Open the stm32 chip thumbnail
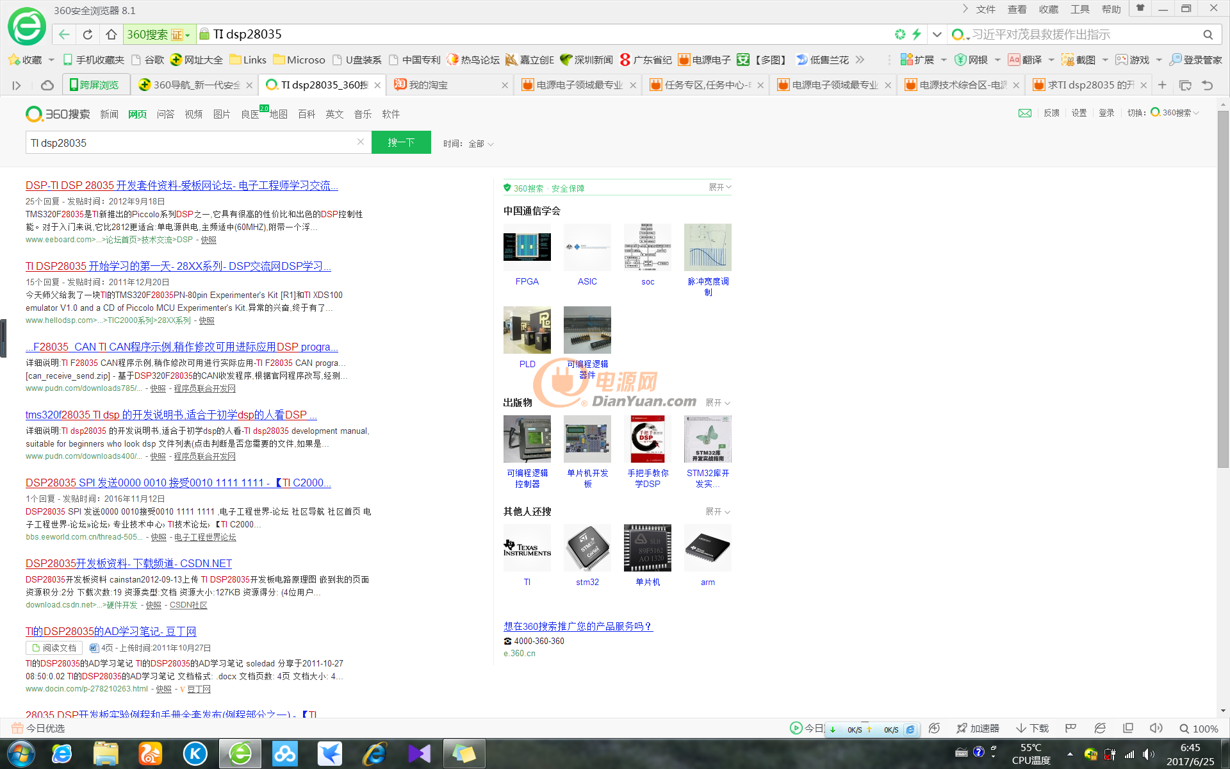Screen dimensions: 1230x769 [x=587, y=548]
